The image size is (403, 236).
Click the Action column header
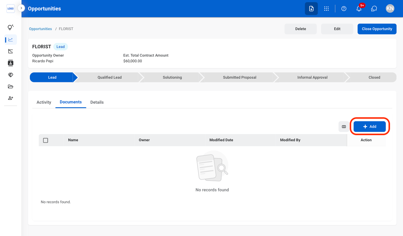366,140
